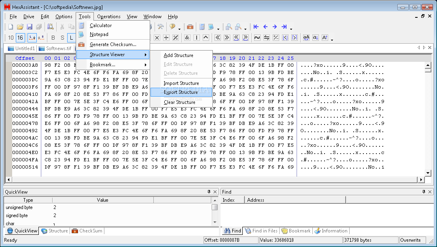The width and height of the screenshot is (437, 247).
Task: Click the Zoom In magnifier icon
Action: click(229, 27)
